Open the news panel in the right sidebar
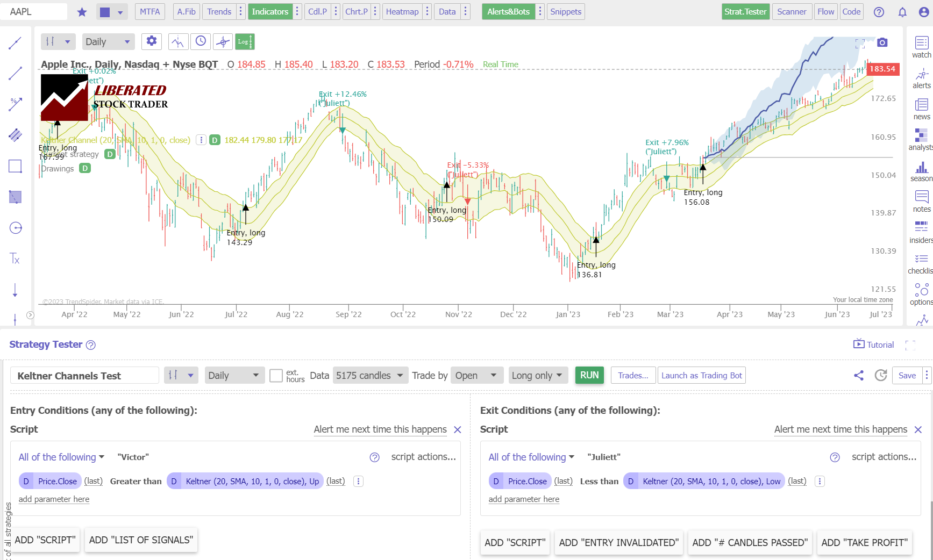Screen dimensions: 933x560 tap(921, 110)
